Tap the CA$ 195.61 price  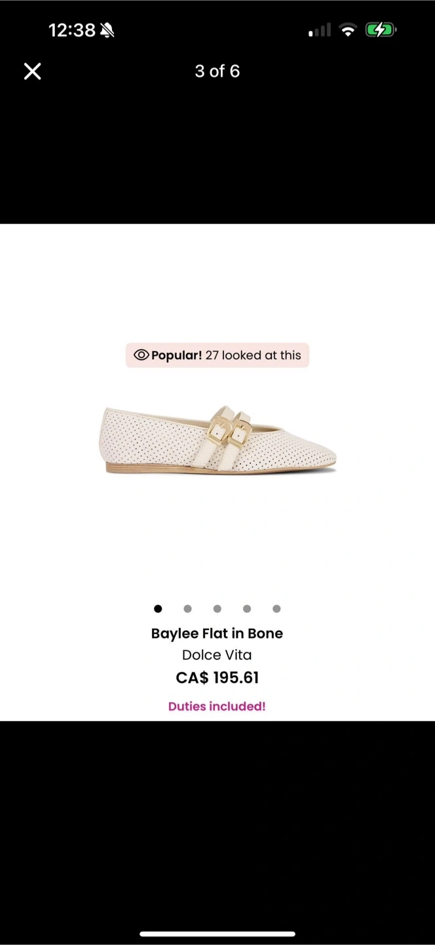pos(217,678)
